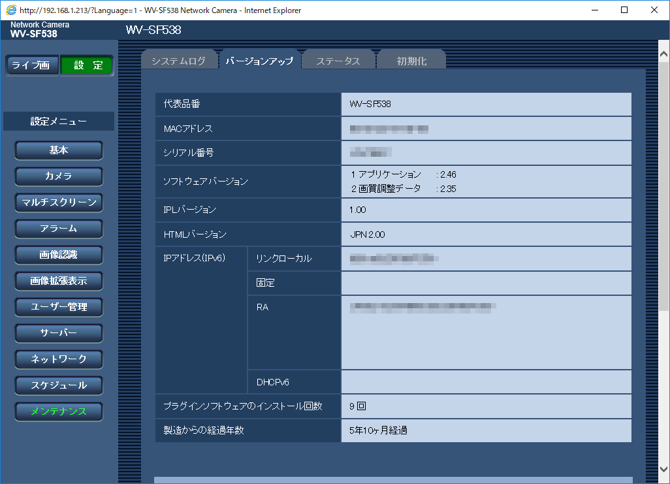Screen dimensions: 670x484
Task: Select the サーバー menu button
Action: [x=59, y=333]
